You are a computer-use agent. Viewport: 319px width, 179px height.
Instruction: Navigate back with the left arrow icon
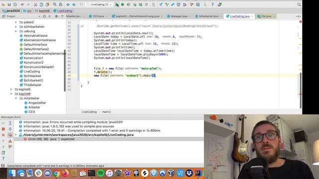tap(68, 4)
